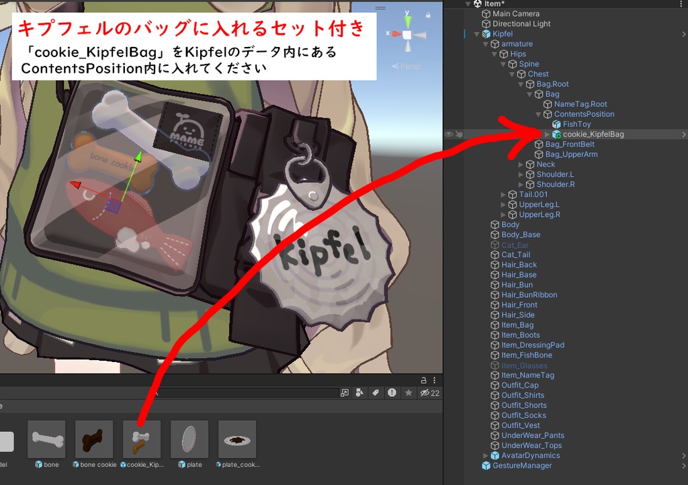Collapse the armature node

pyautogui.click(x=485, y=44)
